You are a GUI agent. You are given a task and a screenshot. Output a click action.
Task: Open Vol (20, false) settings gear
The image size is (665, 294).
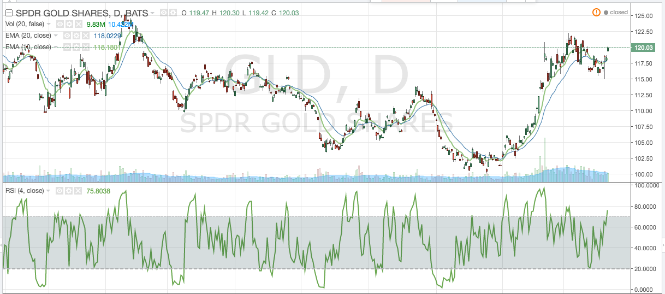[69, 24]
